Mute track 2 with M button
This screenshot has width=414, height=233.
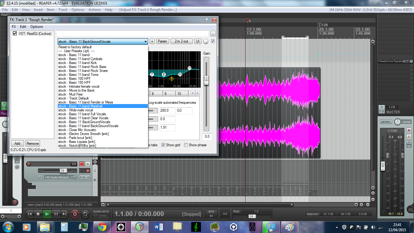82,164
